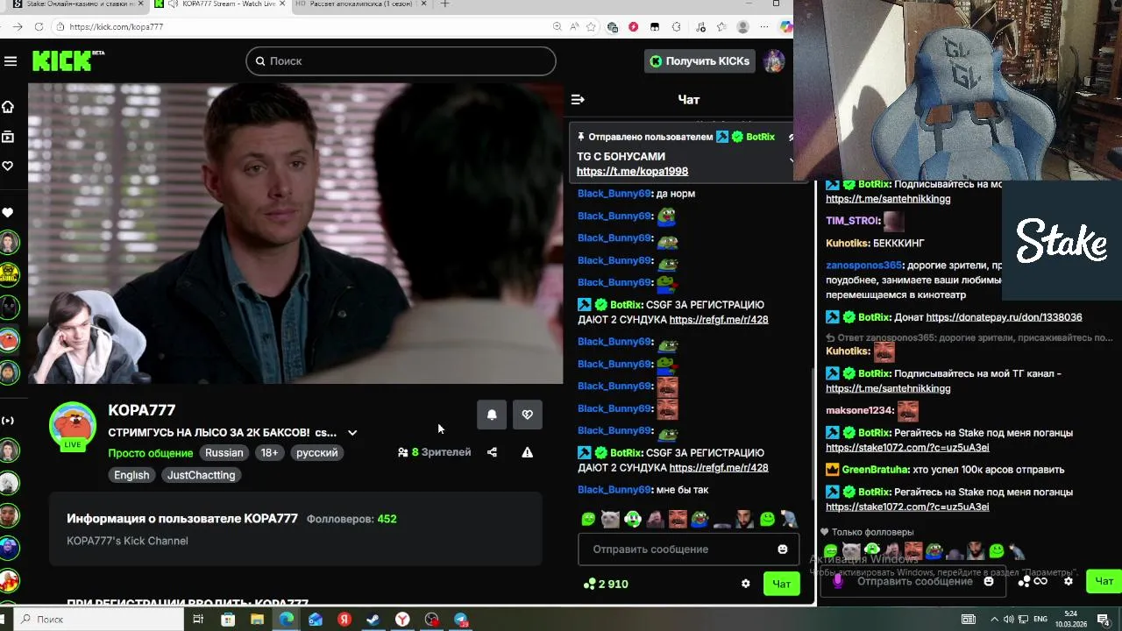Open emoji picker in right chat input
Viewport: 1122px width, 631px height.
coord(989,581)
